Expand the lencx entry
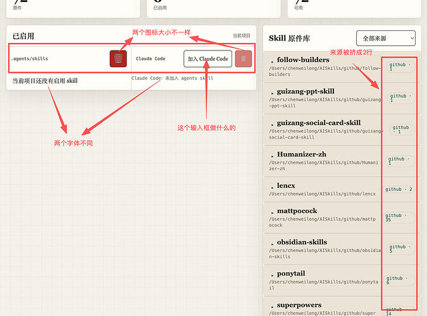 pos(272,188)
